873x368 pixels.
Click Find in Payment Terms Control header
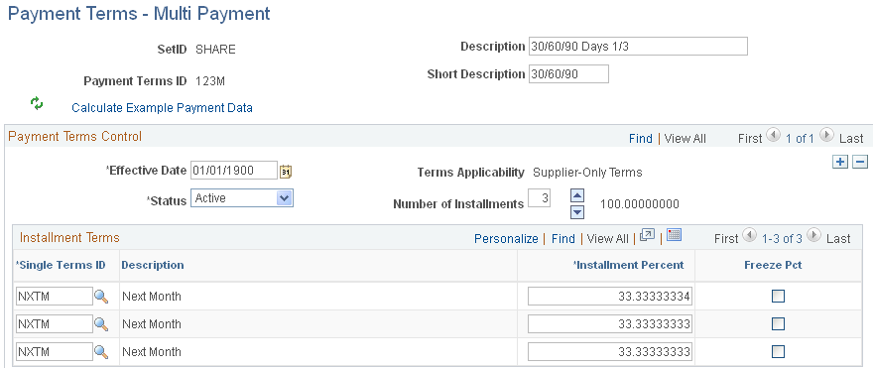point(641,139)
